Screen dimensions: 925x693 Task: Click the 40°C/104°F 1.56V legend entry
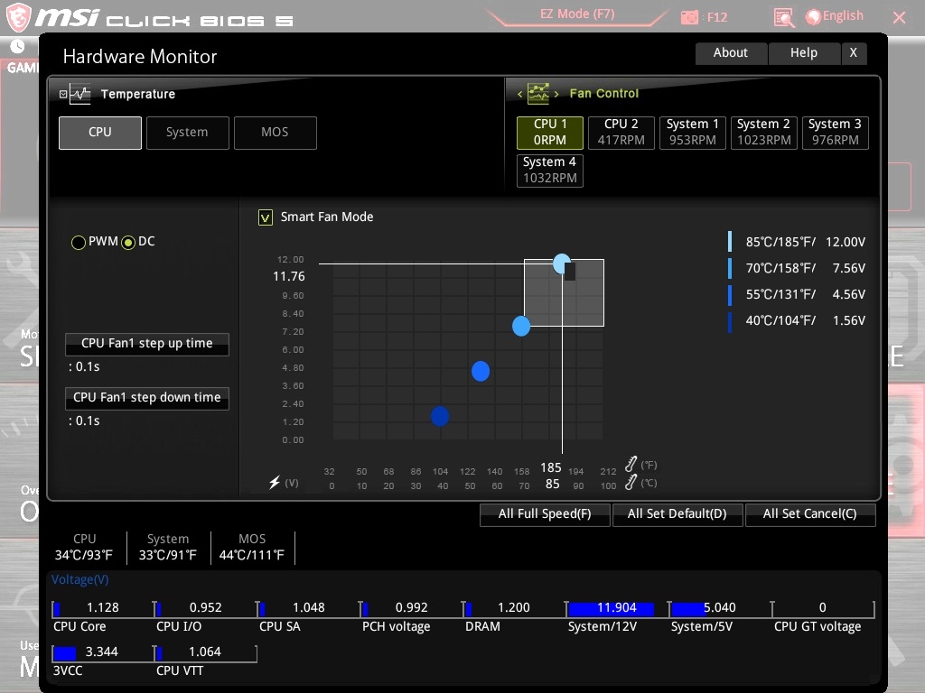coord(797,320)
